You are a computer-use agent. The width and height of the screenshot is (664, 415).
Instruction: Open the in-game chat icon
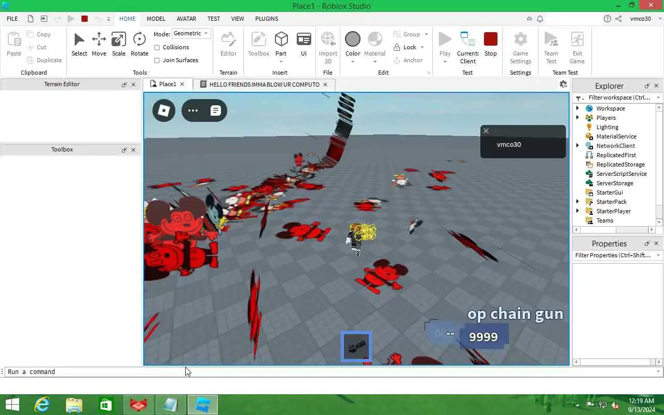(216, 110)
